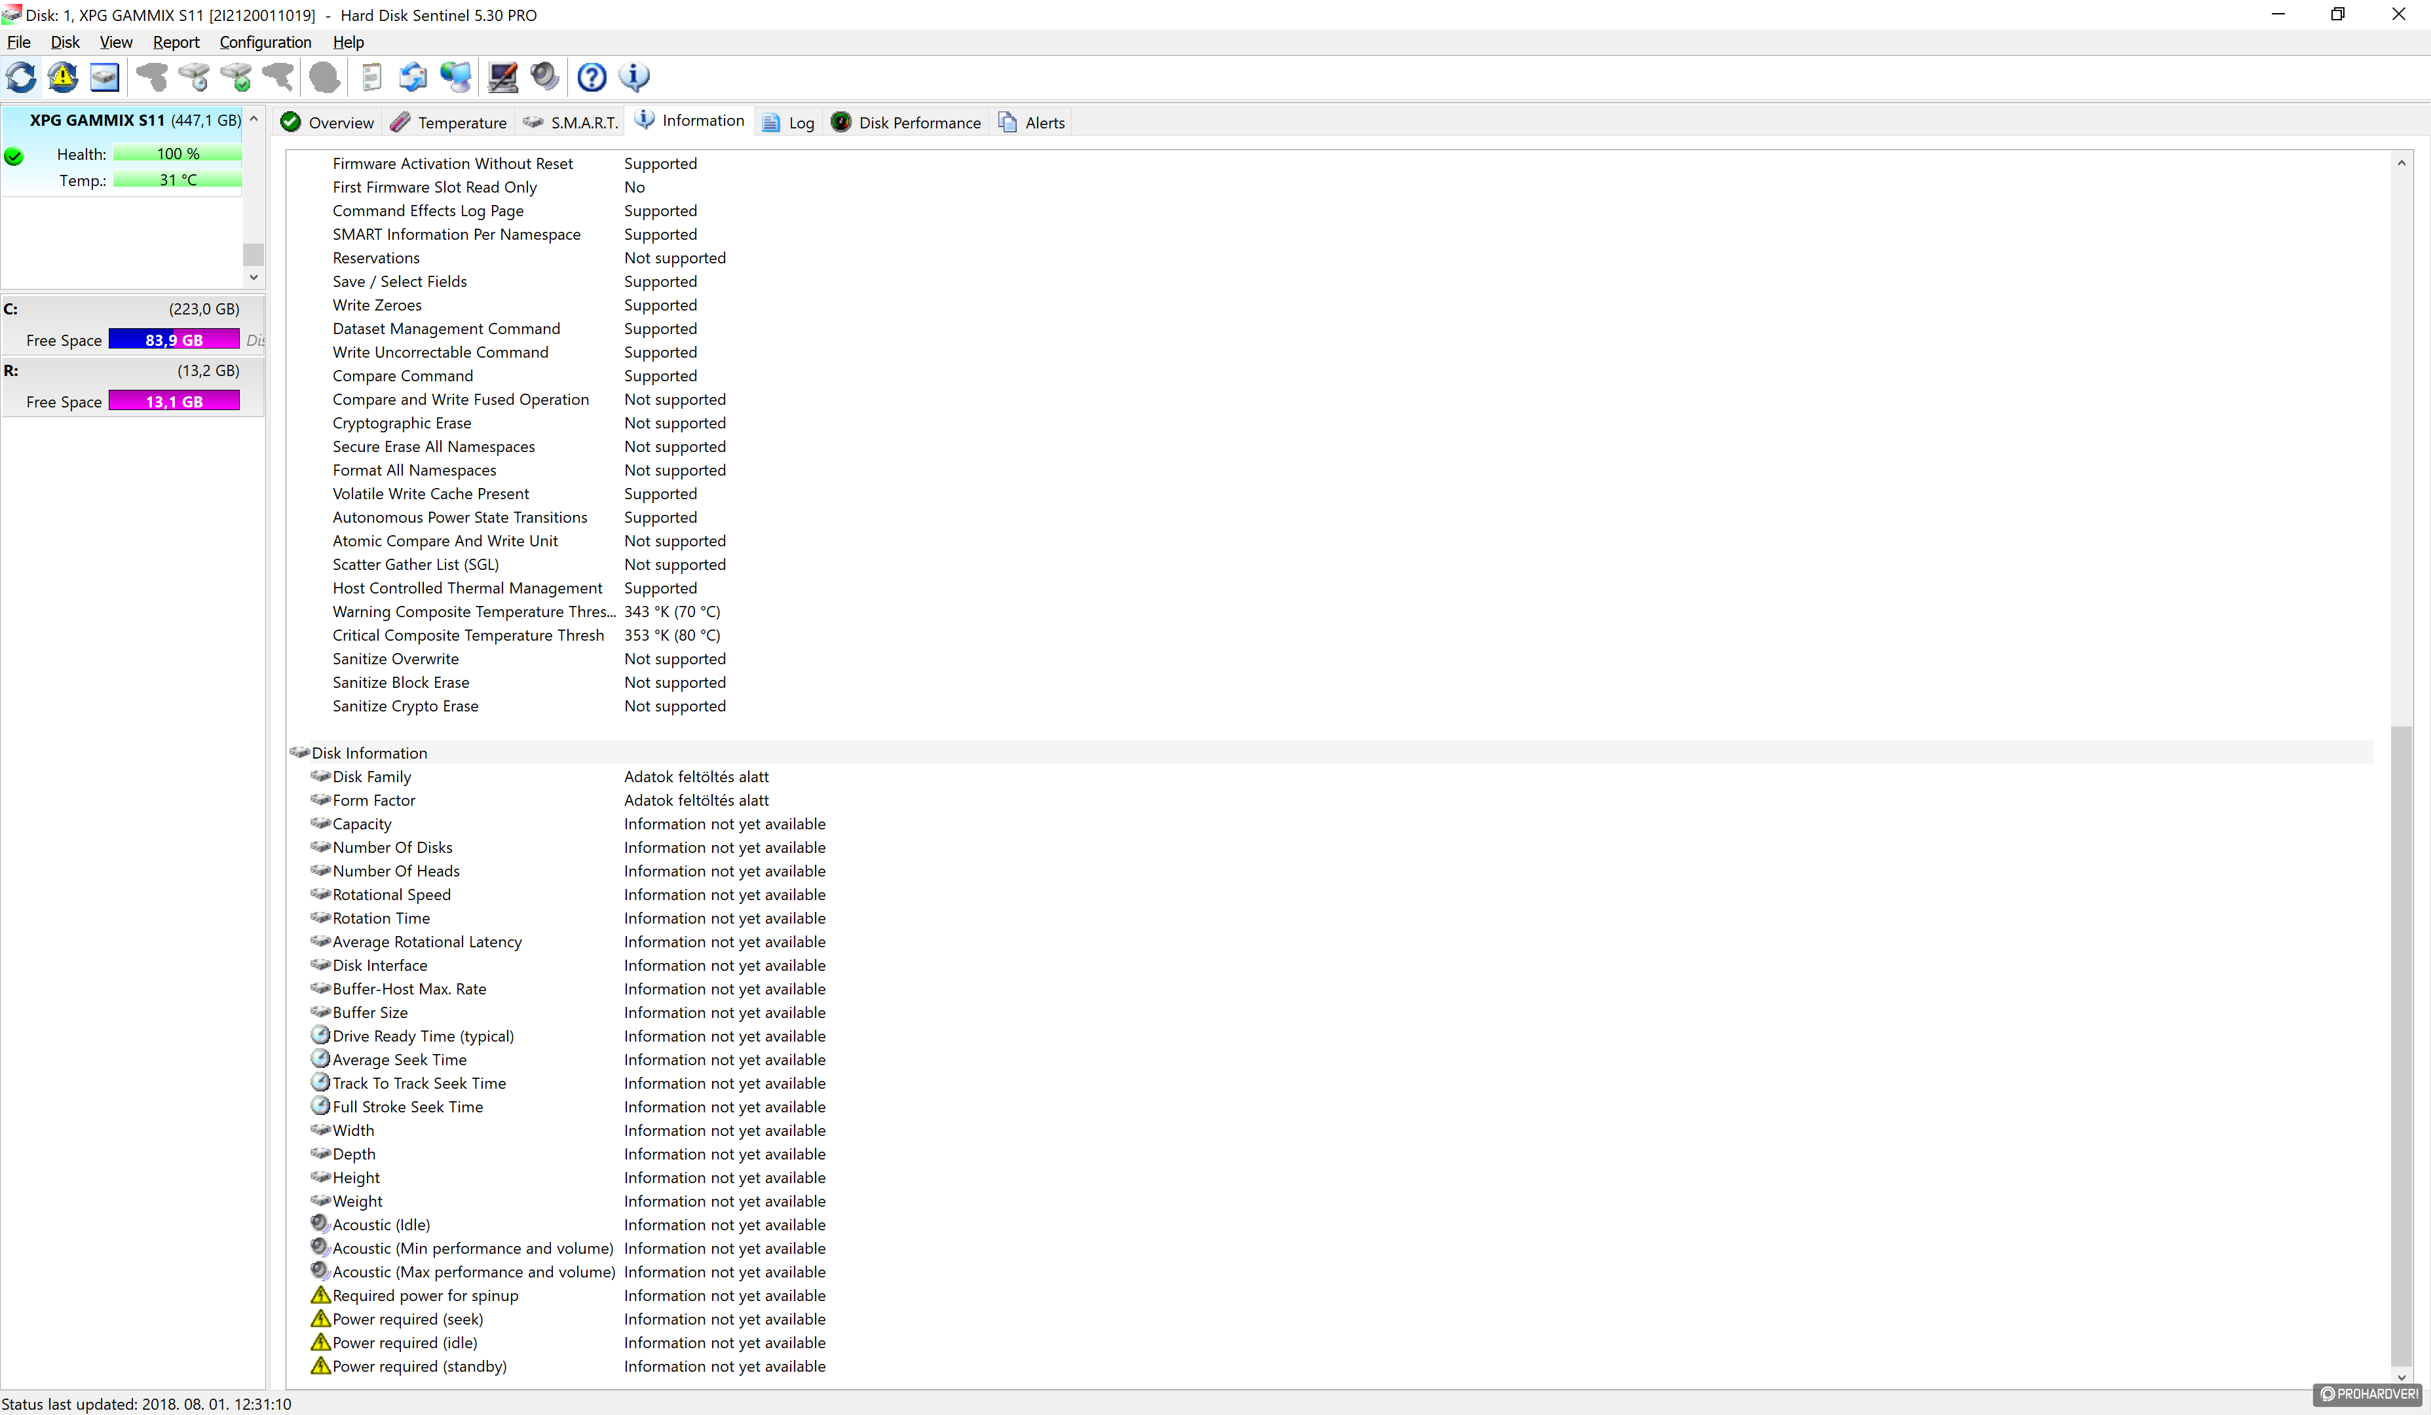Click the Overview tab green check icon
This screenshot has width=2431, height=1415.
[290, 123]
